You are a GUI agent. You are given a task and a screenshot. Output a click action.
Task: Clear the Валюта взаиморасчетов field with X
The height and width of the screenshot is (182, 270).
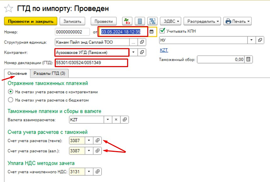click(115, 120)
